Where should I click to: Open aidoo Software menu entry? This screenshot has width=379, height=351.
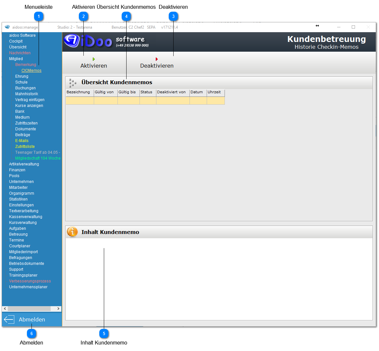point(22,35)
